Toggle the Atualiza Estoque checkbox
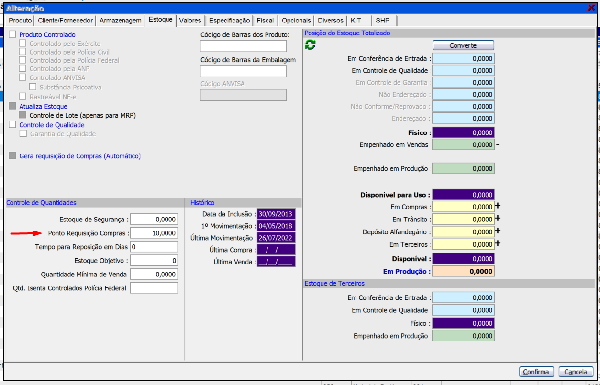This screenshot has width=600, height=385. pos(12,106)
